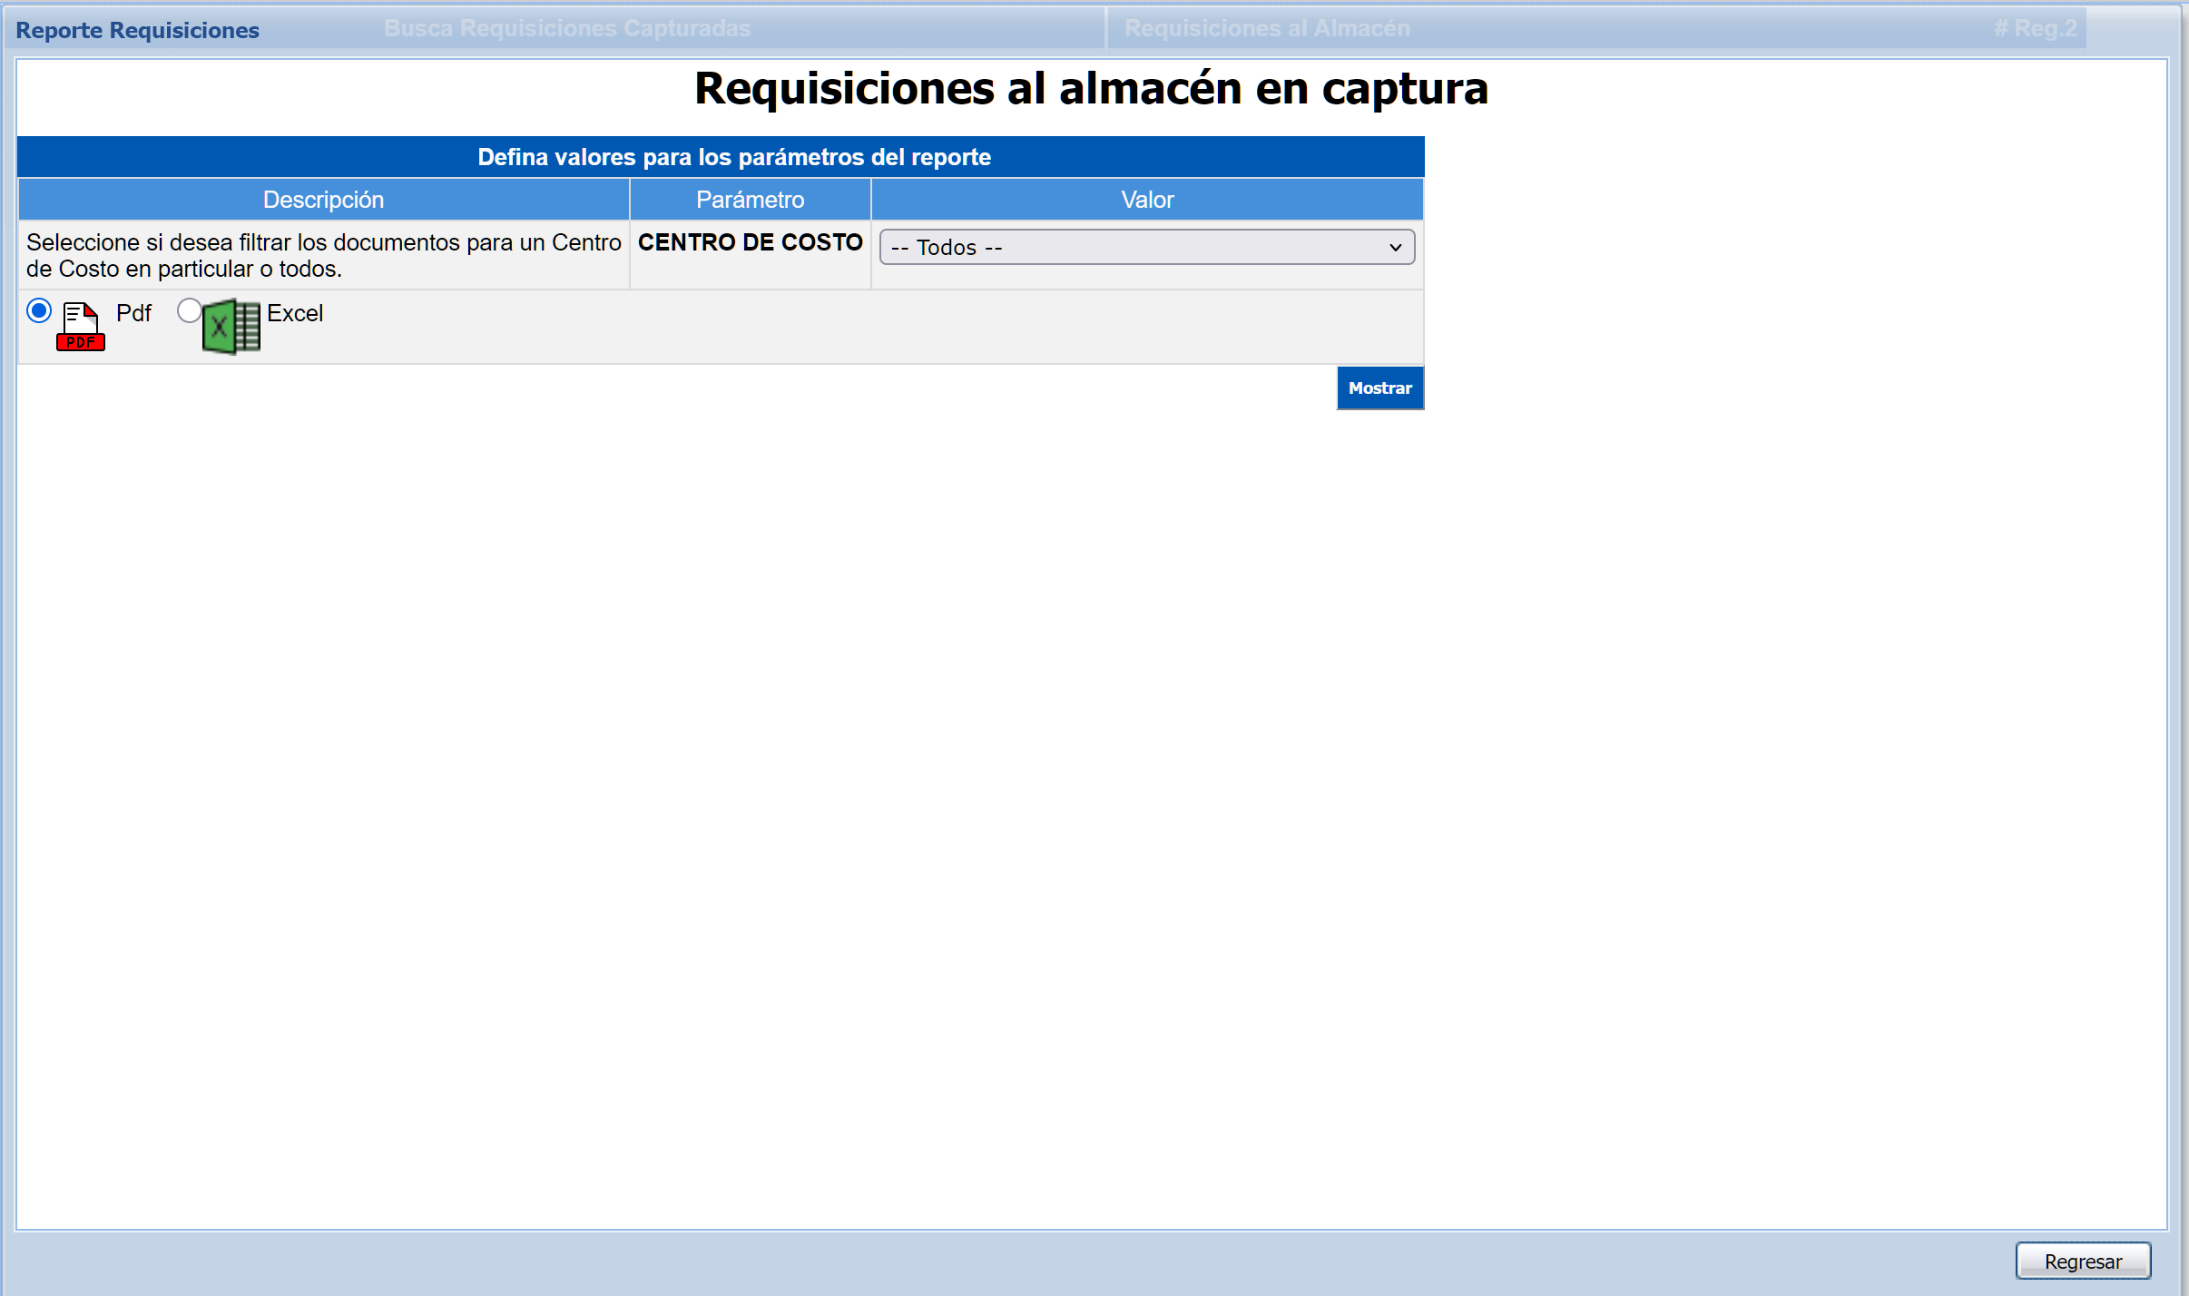Click the Excel format label text
This screenshot has height=1296, width=2189.
pyautogui.click(x=295, y=313)
